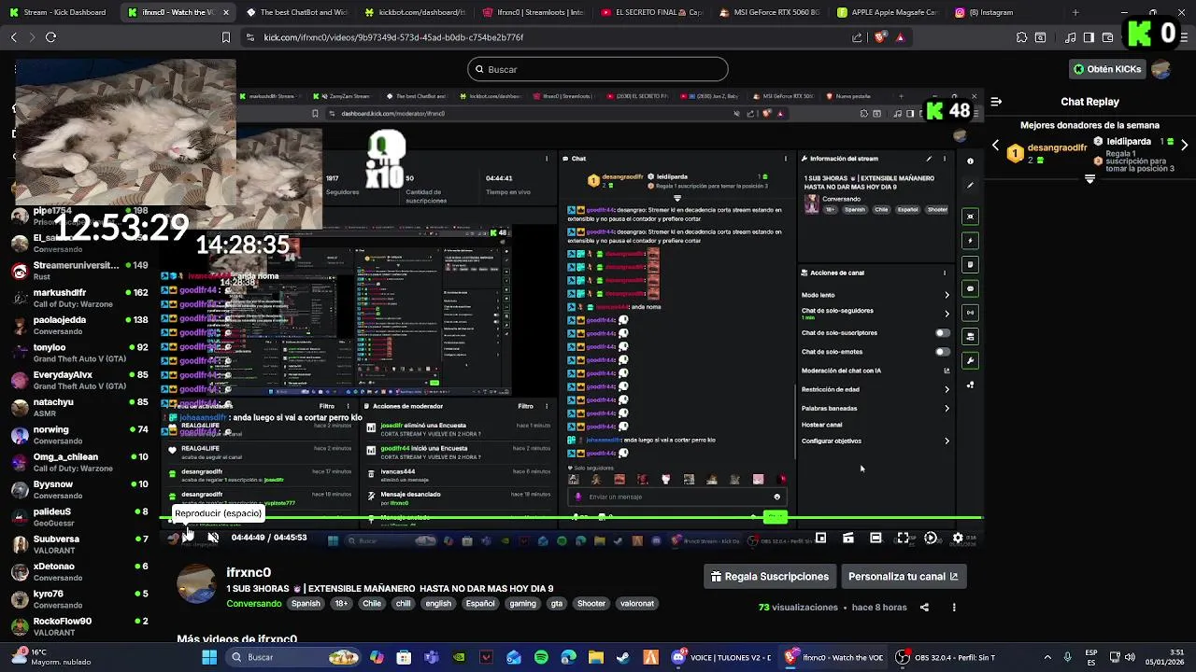Bookmark this page
1196x672 pixels.
(x=225, y=37)
